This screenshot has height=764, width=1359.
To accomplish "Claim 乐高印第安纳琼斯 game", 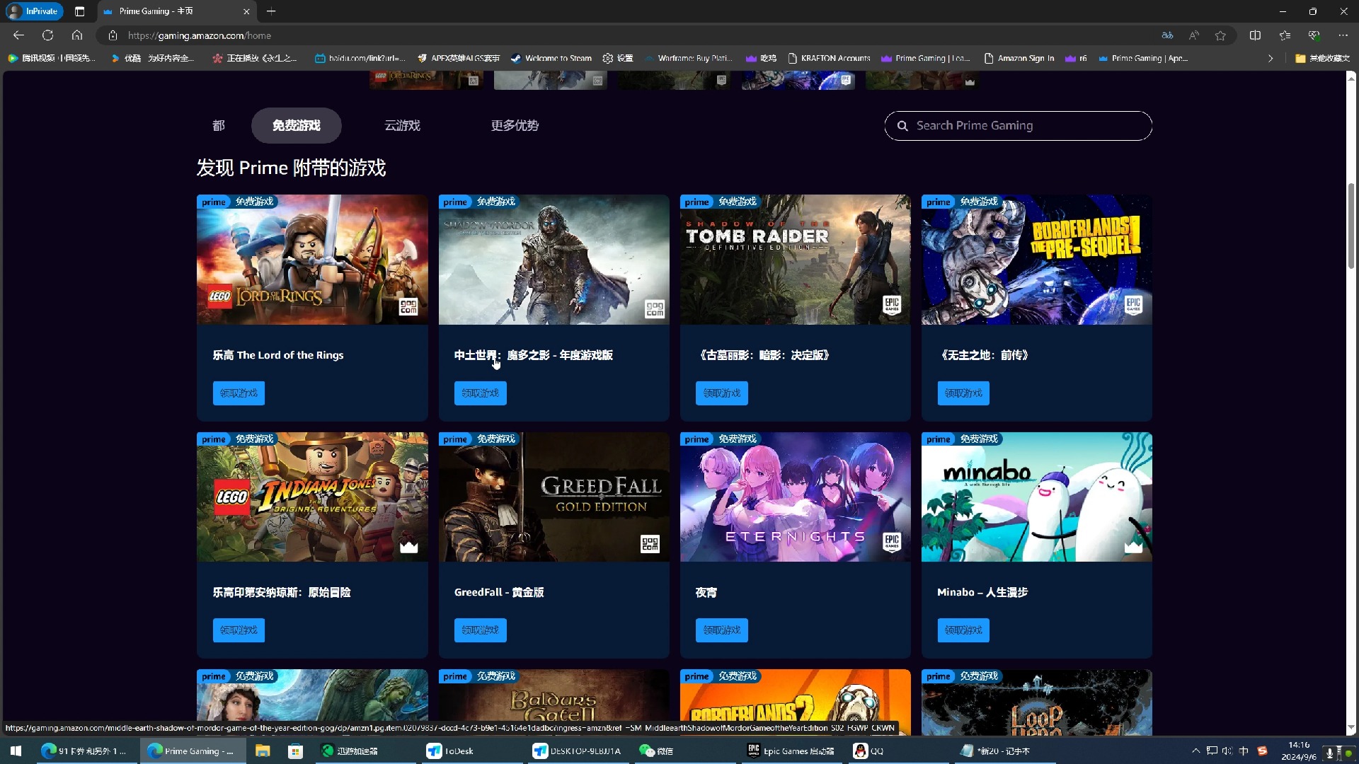I will pos(239,630).
